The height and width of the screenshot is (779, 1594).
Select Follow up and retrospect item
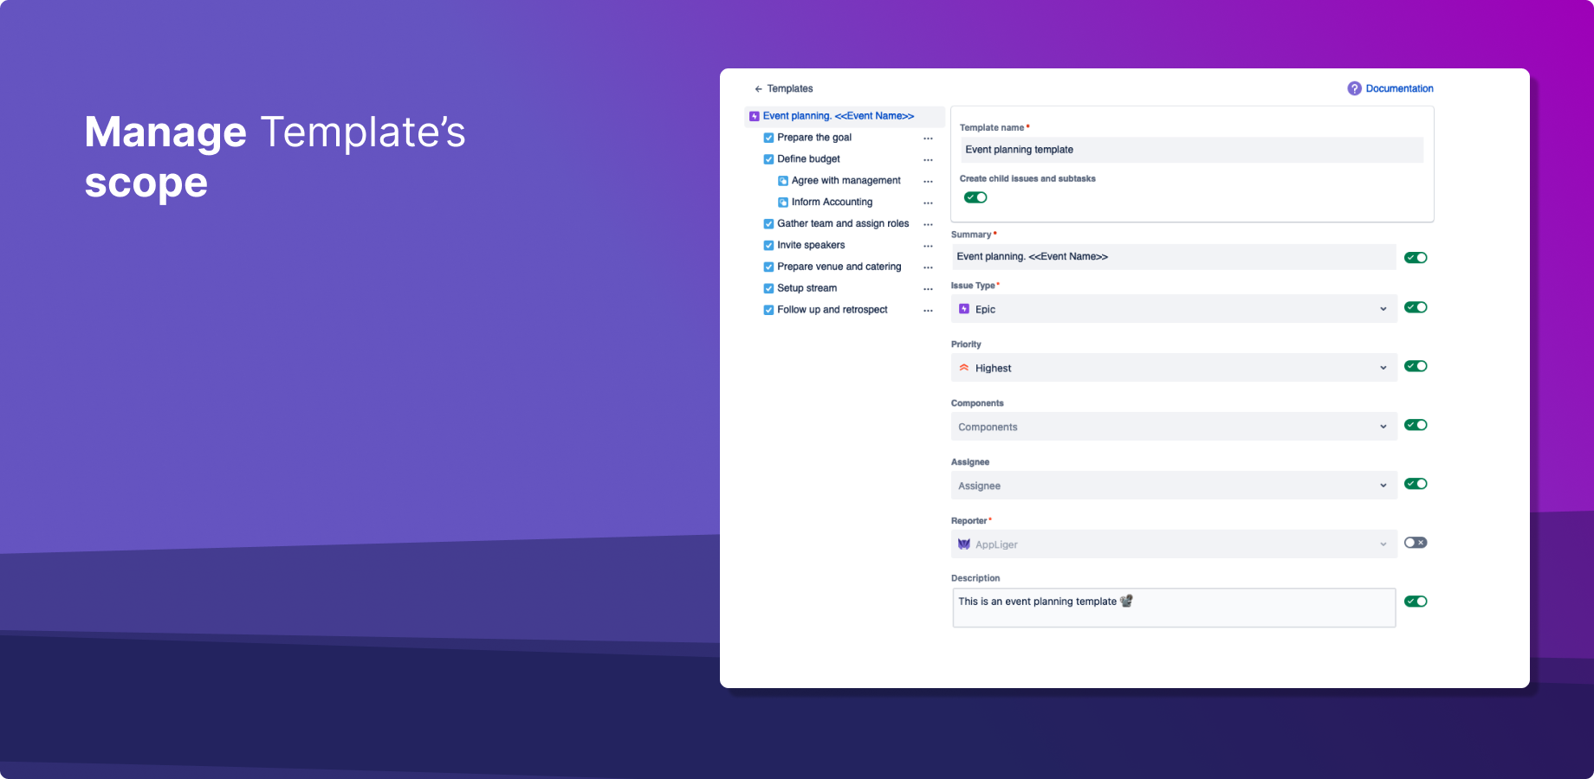point(832,310)
